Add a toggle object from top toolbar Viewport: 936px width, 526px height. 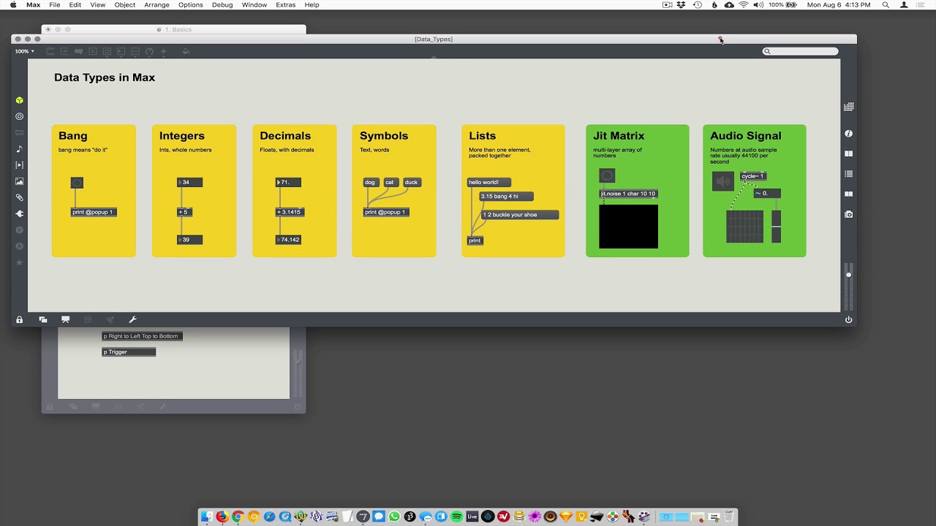[x=92, y=51]
